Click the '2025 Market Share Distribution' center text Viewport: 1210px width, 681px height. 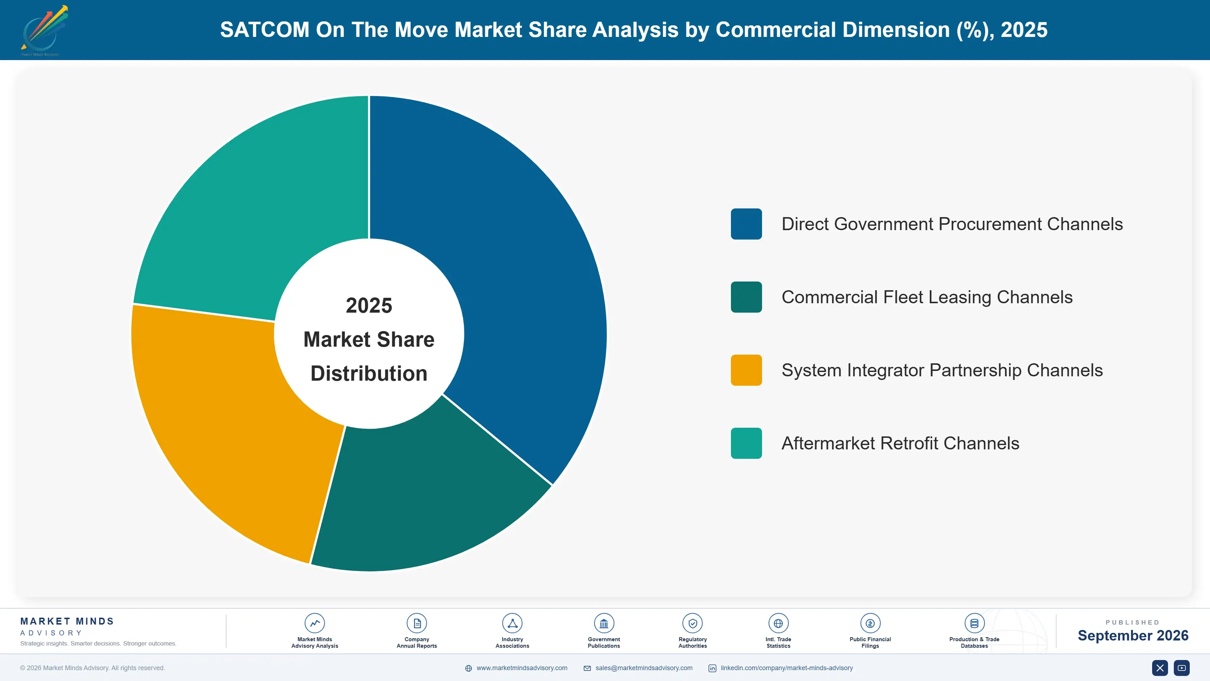click(x=369, y=339)
